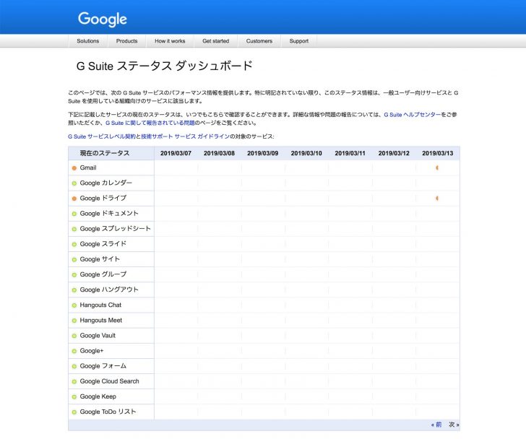The height and width of the screenshot is (439, 526).
Task: Select the Google サイト service name
Action: (x=100, y=259)
